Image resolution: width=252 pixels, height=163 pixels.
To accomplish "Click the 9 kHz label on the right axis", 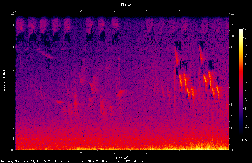I will click(231, 48).
